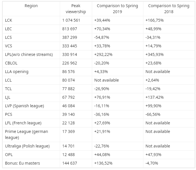Select the 'Comparison to Spring 2019' header
This screenshot has width=196, height=170.
click(x=117, y=9)
